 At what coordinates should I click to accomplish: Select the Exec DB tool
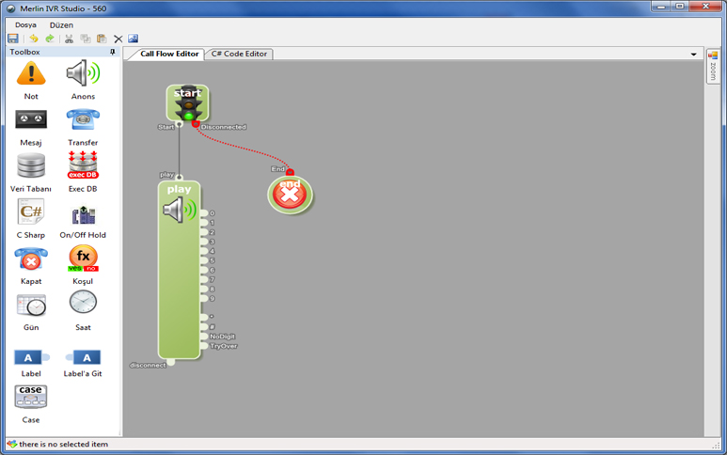pyautogui.click(x=83, y=172)
